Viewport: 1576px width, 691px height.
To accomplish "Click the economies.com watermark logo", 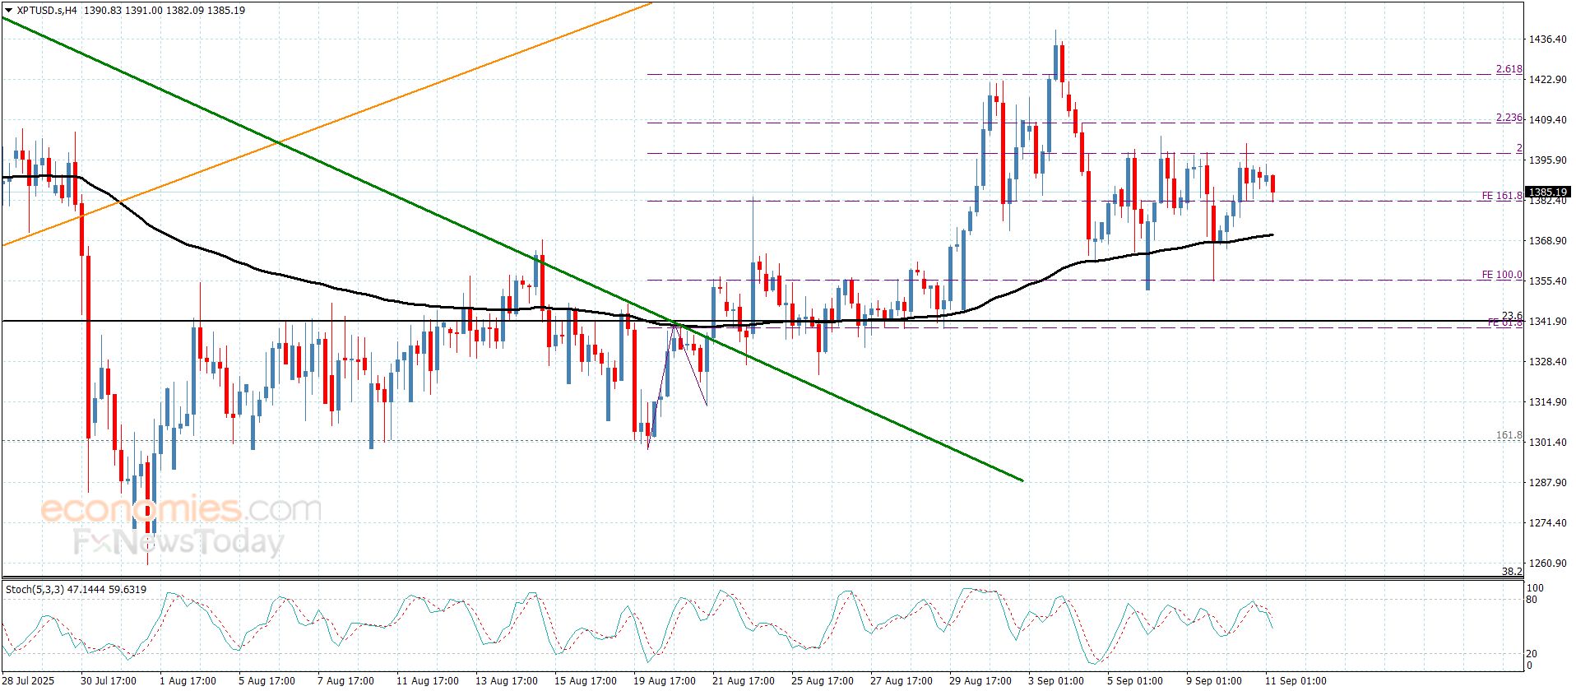I will coord(181,509).
